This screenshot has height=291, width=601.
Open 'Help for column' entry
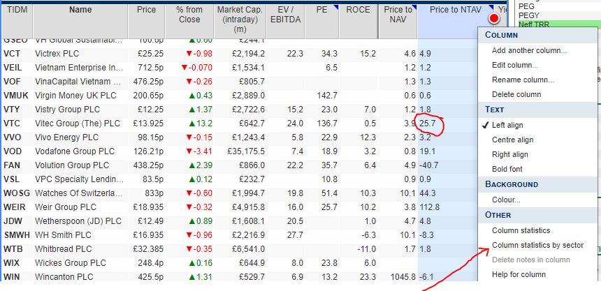click(519, 274)
